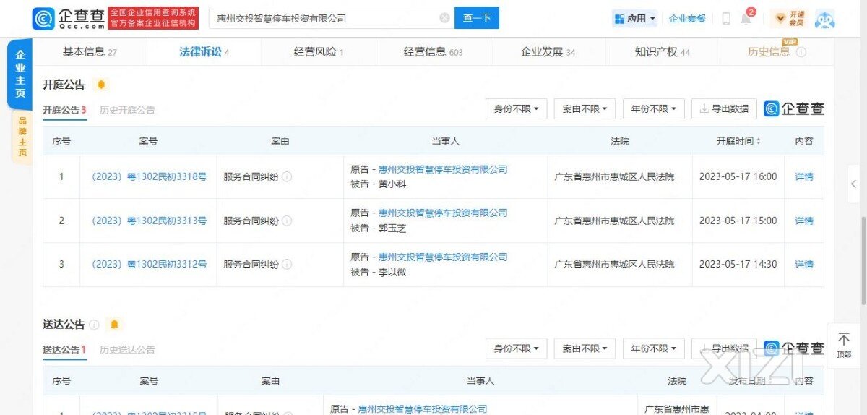Open 详情 for the 14:30 hearing

click(804, 264)
